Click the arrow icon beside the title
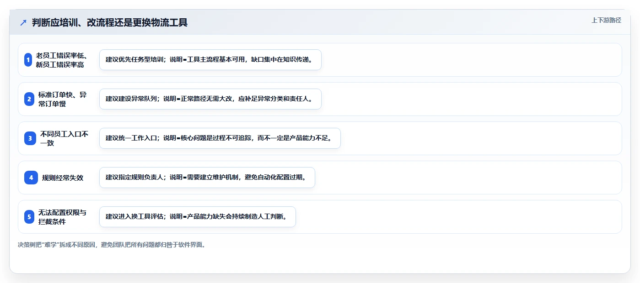The height and width of the screenshot is (283, 640). (23, 22)
